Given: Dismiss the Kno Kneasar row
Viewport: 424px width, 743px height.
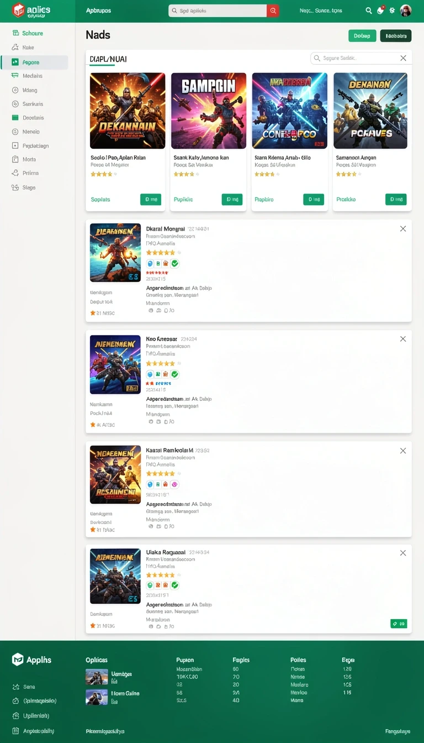Looking at the screenshot, I should point(403,339).
